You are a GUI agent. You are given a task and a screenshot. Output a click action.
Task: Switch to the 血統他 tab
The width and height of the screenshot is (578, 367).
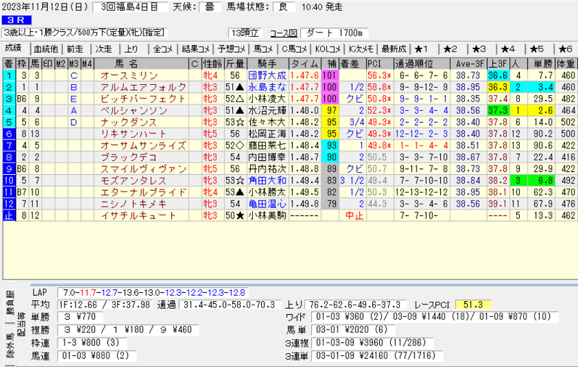(43, 49)
